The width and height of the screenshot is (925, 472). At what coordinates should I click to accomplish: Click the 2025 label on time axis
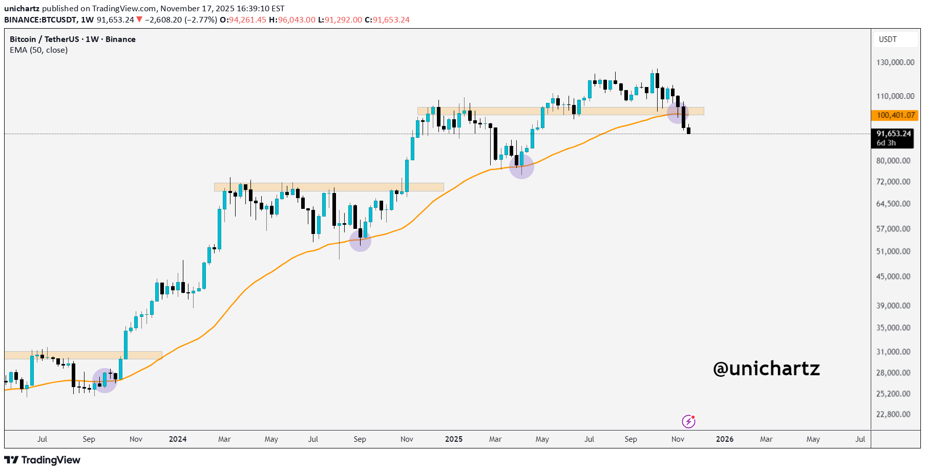(454, 439)
